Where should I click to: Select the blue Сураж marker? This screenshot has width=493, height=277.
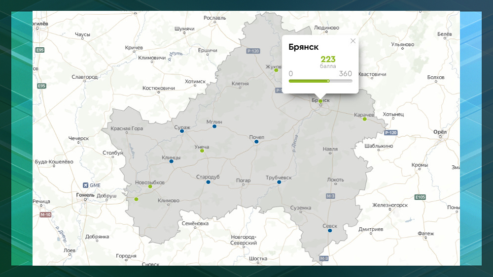point(182,131)
